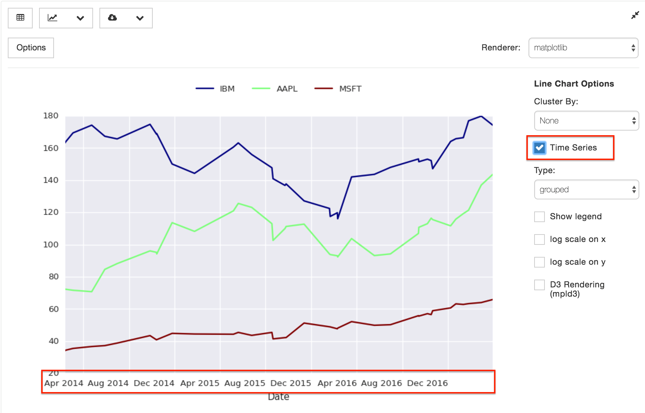Click the 140 y-axis tick label
The height and width of the screenshot is (413, 645).
(x=51, y=180)
